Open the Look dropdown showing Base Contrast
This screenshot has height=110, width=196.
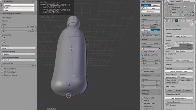pos(184,51)
